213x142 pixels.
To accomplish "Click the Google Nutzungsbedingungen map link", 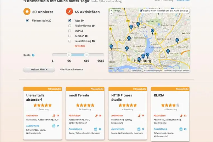I will [x=153, y=71].
